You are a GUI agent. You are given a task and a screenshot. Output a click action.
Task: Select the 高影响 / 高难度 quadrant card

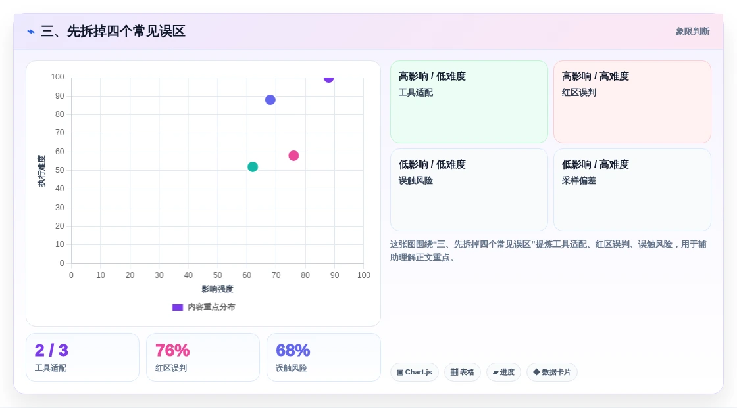[632, 102]
